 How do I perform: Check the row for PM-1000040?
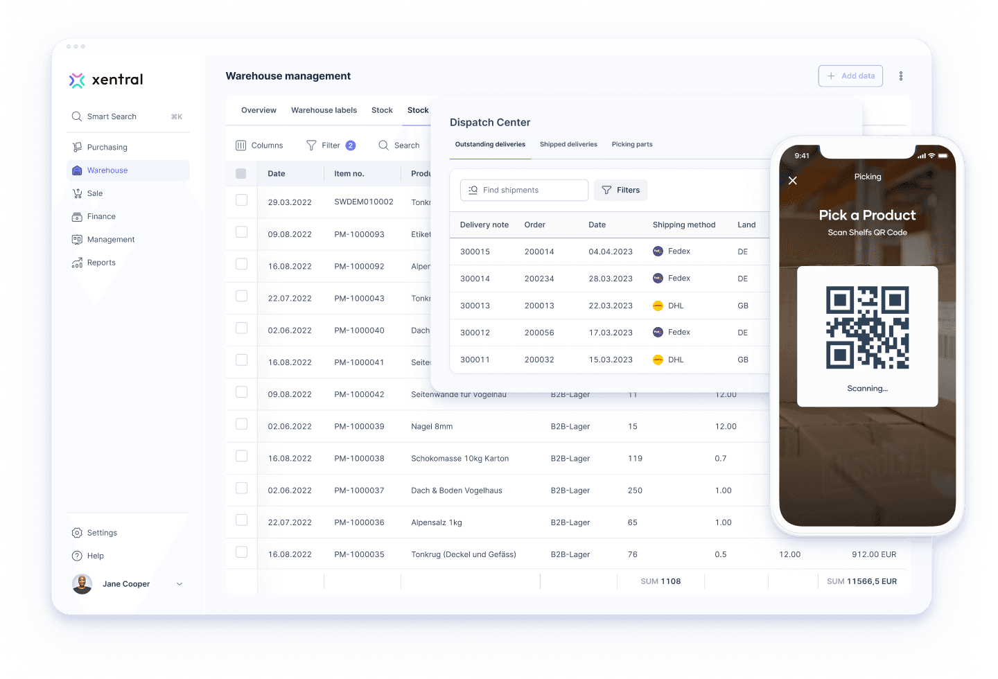241,328
